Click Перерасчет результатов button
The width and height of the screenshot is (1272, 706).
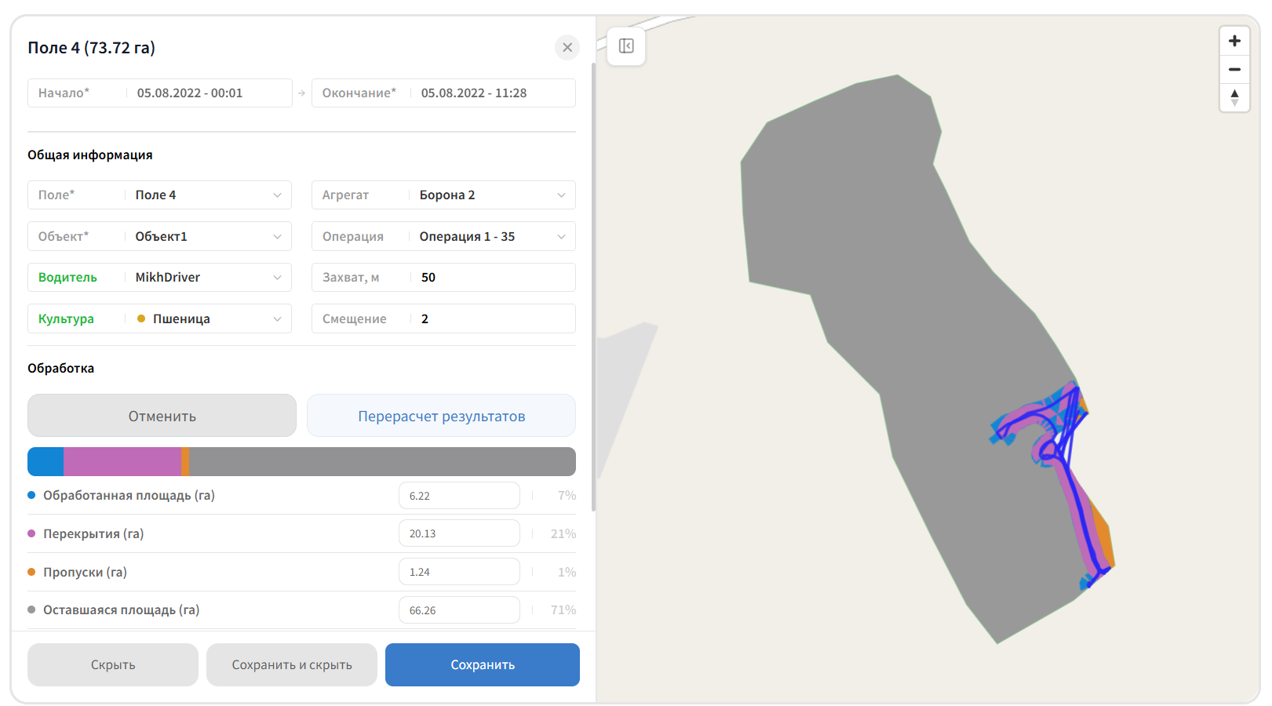tap(441, 416)
